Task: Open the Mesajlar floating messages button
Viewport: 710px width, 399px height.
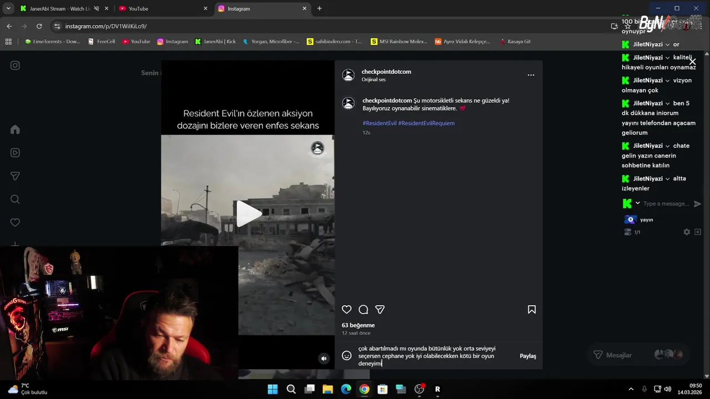Action: coord(637,355)
